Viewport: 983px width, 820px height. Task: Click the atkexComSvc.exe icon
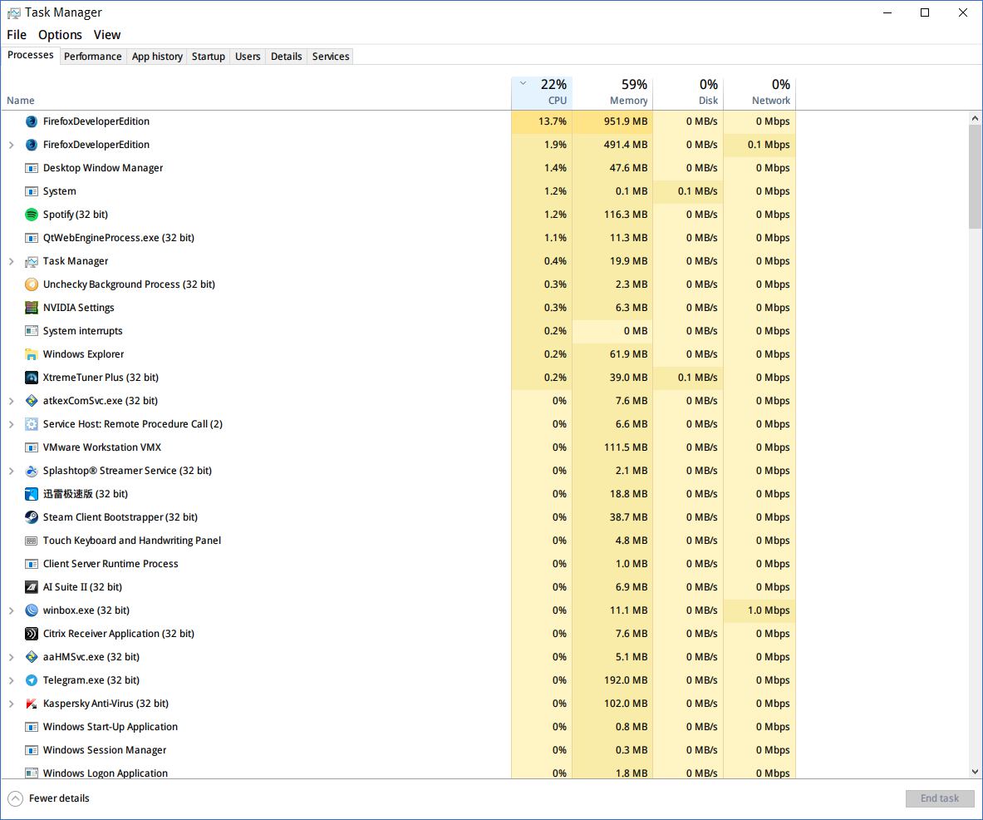[32, 401]
